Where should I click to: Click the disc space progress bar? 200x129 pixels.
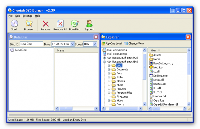coord(100,115)
